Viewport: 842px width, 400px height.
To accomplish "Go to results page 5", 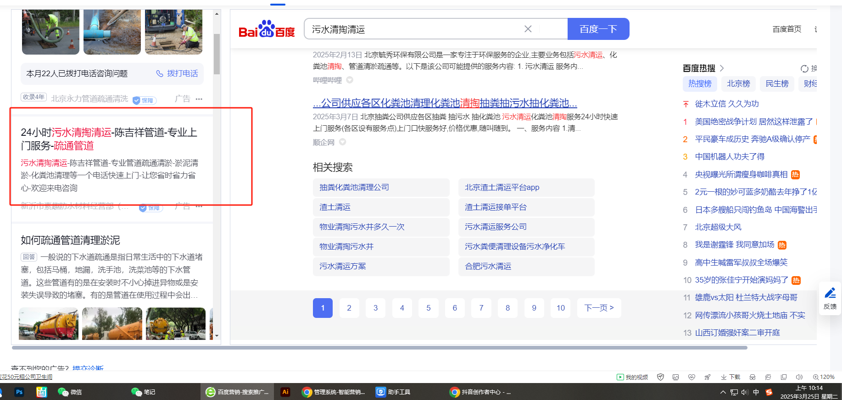I will point(428,308).
